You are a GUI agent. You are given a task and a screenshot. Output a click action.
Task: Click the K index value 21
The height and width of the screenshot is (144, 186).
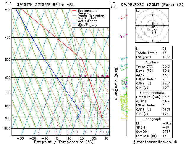point(164,49)
